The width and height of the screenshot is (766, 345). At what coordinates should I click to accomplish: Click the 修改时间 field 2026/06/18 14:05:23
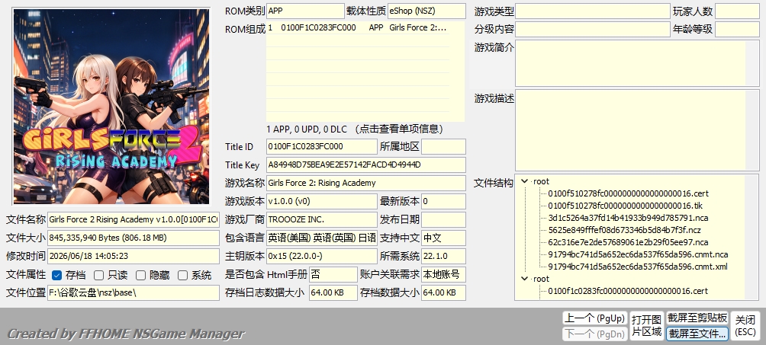coord(134,256)
